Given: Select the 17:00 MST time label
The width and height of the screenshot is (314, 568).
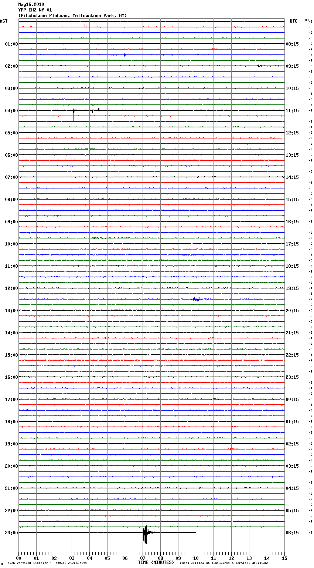Looking at the screenshot, I should 11,400.
